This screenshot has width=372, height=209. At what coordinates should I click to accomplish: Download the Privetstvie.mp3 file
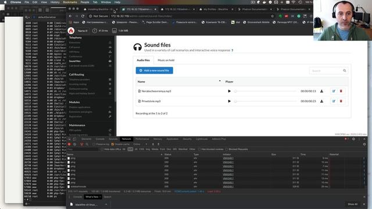point(321,101)
